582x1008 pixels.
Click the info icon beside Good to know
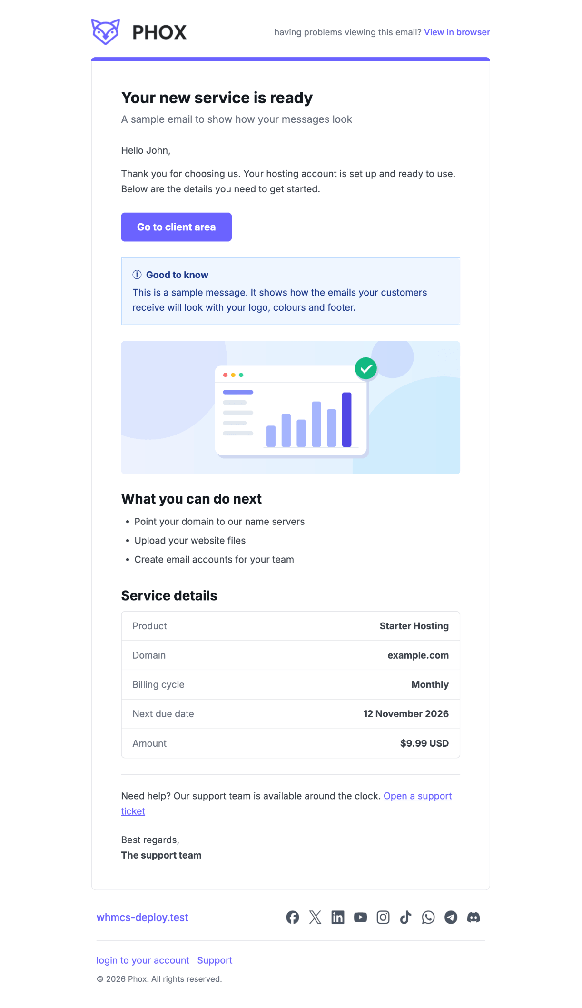coord(137,275)
